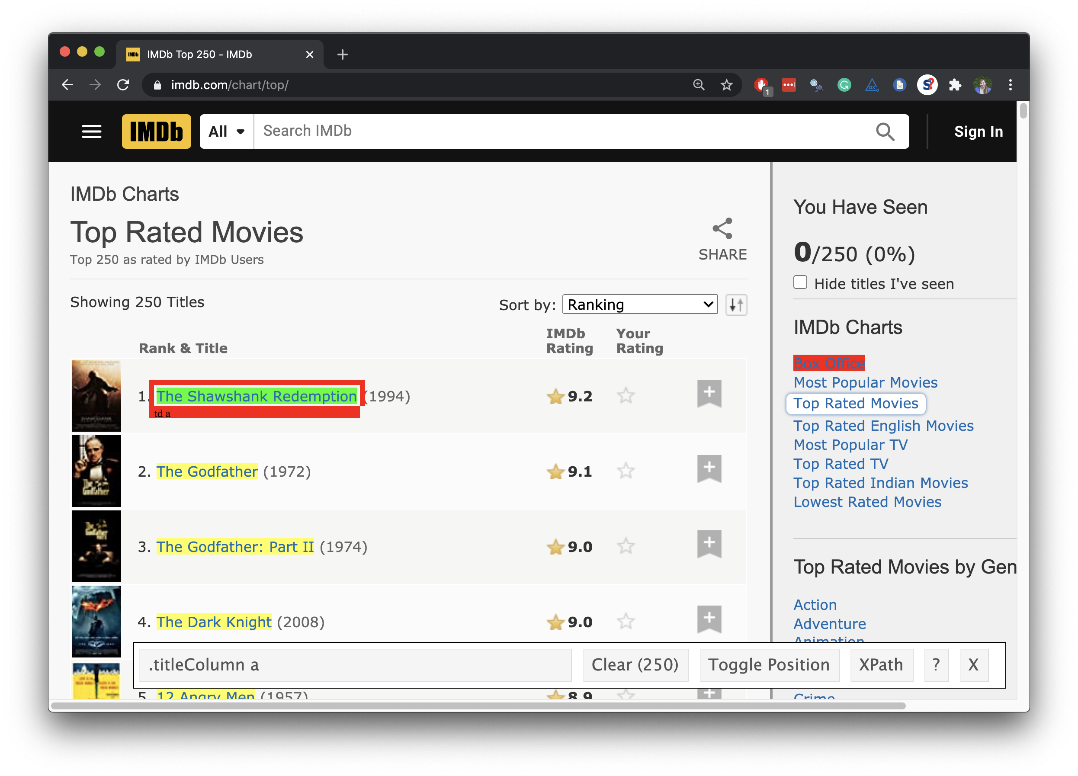
Task: Open the Box Office chart link
Action: coord(828,362)
